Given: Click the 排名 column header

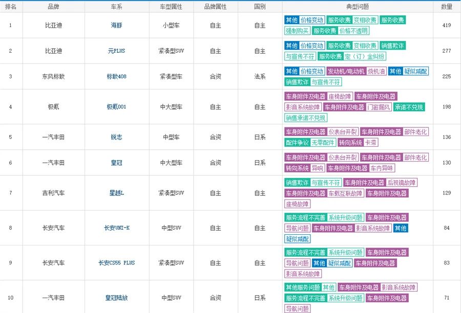Looking at the screenshot, I should coord(11,7).
